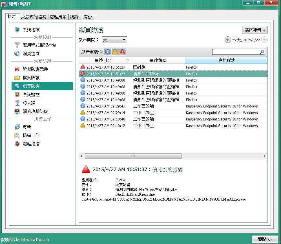Screen dimensions: 281x244
Task: Click the 網路攻擊防護 monitor icon
Action: click(x=17, y=111)
